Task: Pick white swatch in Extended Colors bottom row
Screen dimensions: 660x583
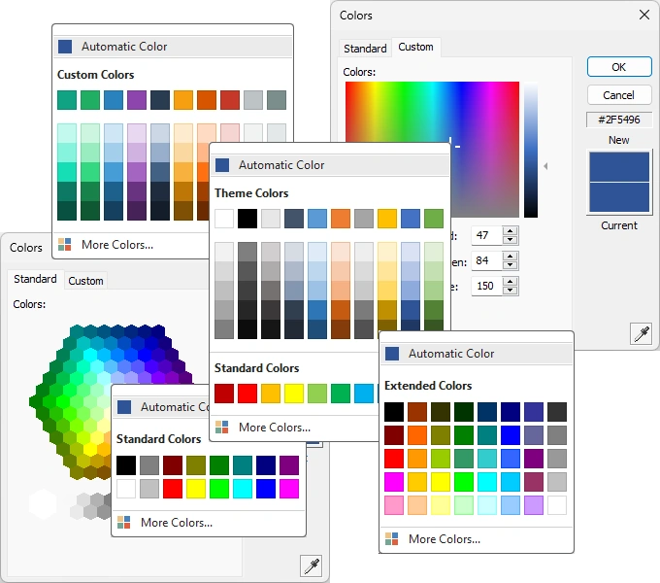Action: coord(557,505)
